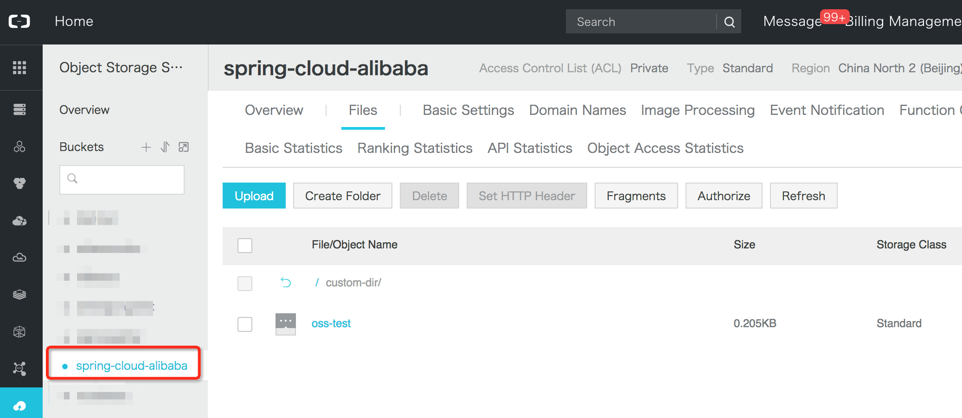This screenshot has height=418, width=962.
Task: Switch to the Overview tab
Action: pos(274,110)
